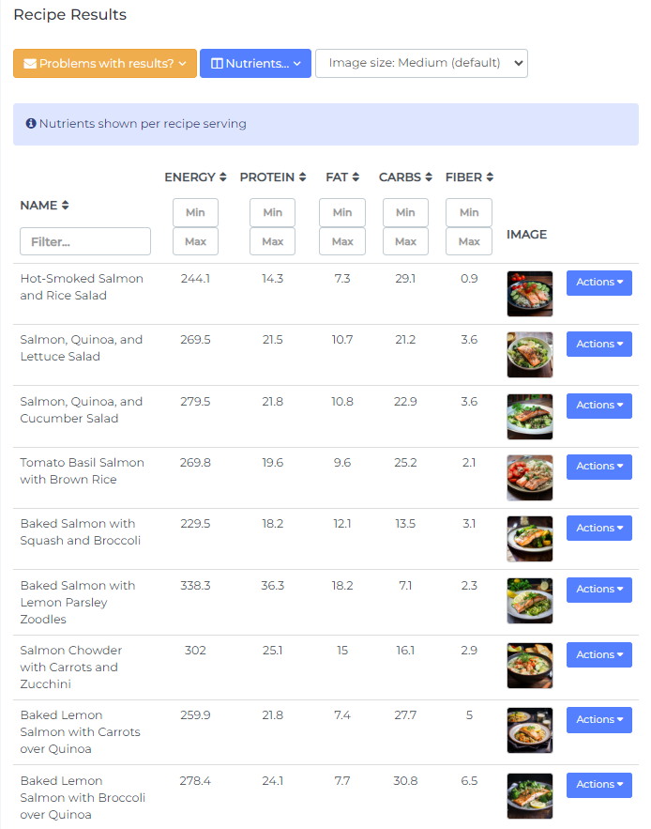Expand the Nutrients dropdown menu
The width and height of the screenshot is (651, 829).
[255, 64]
